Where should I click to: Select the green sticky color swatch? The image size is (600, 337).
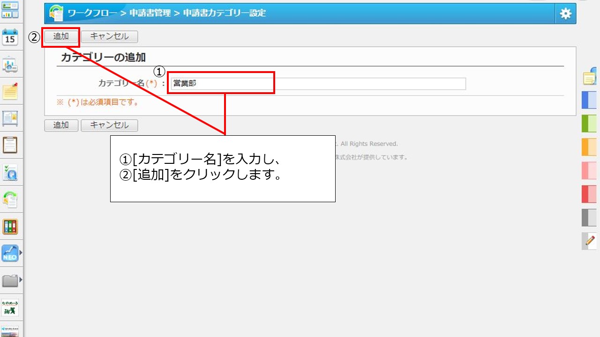pos(589,124)
